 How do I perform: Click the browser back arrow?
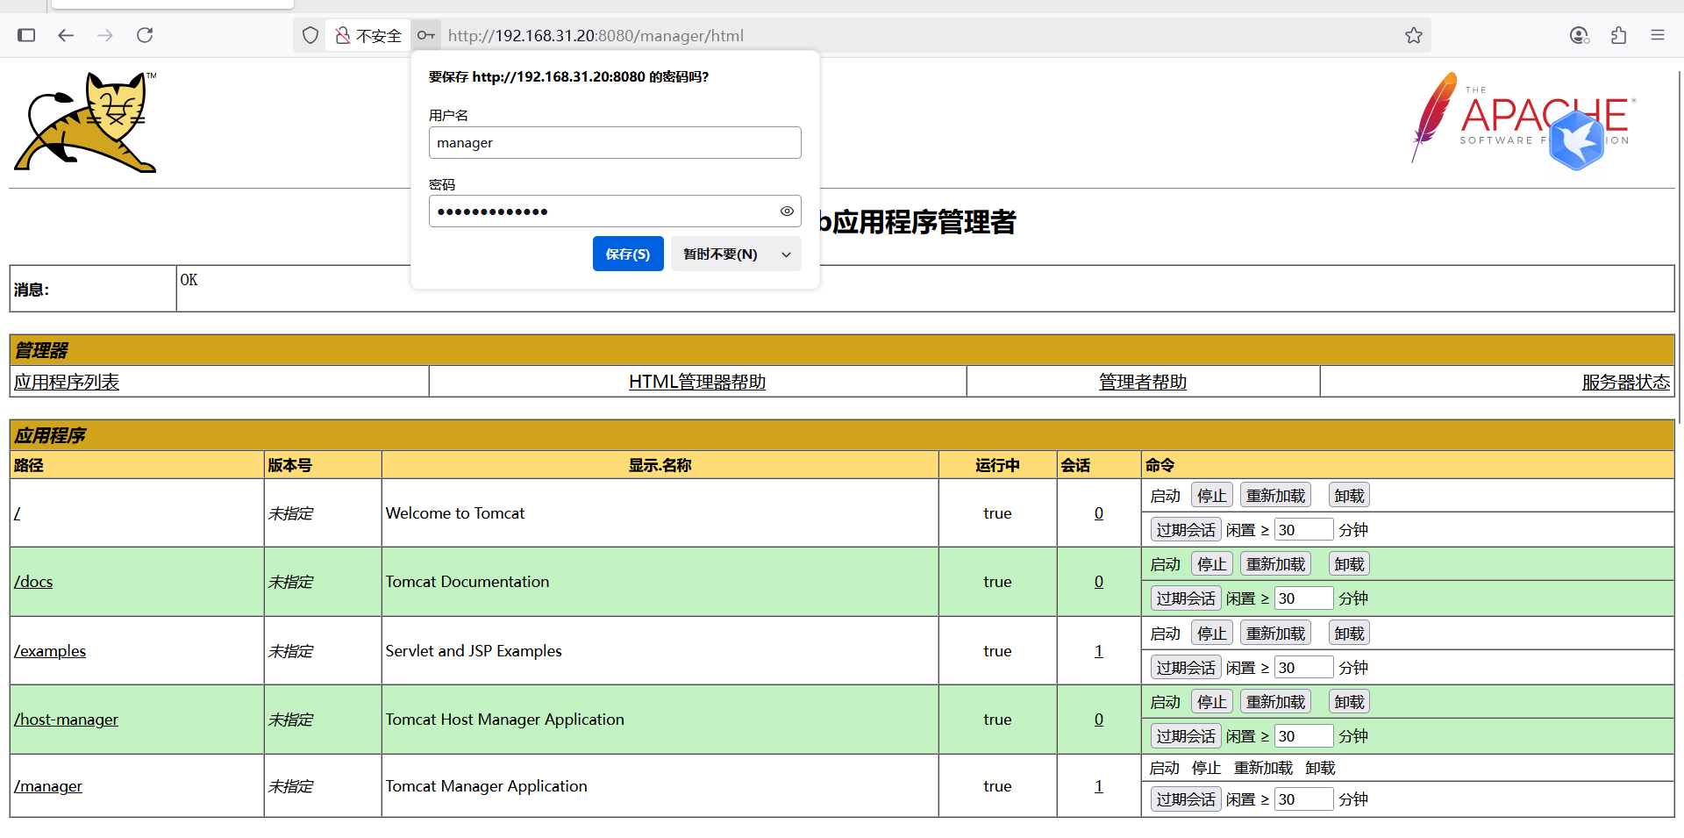click(66, 35)
